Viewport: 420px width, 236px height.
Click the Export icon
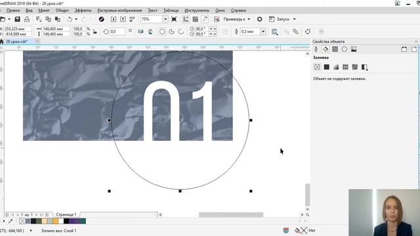point(123,19)
